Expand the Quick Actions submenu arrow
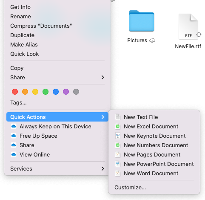Image resolution: width=205 pixels, height=200 pixels. [x=103, y=117]
